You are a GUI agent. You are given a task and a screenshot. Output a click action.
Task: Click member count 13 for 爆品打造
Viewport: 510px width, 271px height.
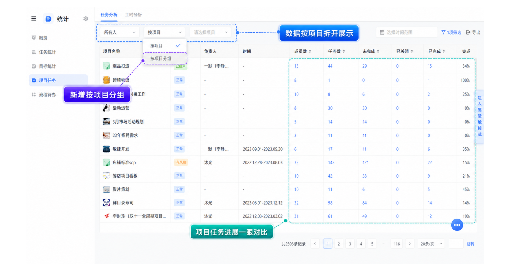(x=296, y=66)
